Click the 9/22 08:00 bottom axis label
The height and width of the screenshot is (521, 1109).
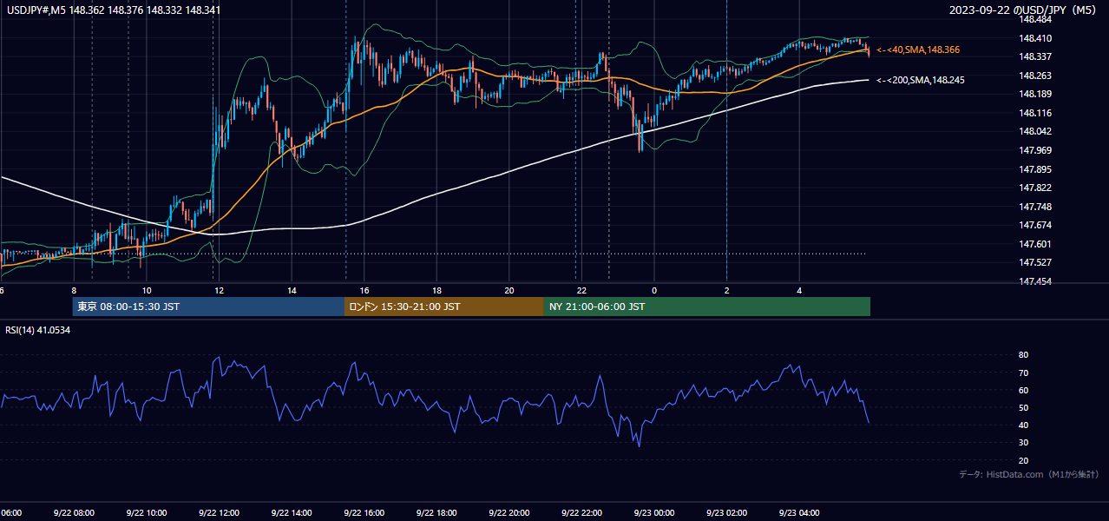point(74,512)
